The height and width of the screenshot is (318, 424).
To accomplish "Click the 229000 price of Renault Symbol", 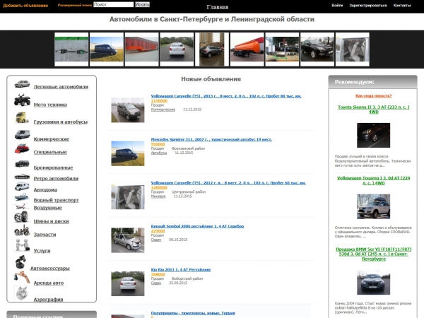I will (158, 231).
